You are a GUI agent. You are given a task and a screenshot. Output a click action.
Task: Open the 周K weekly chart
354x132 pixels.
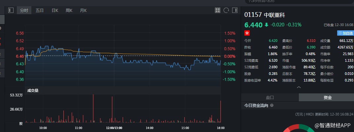(x=69, y=10)
